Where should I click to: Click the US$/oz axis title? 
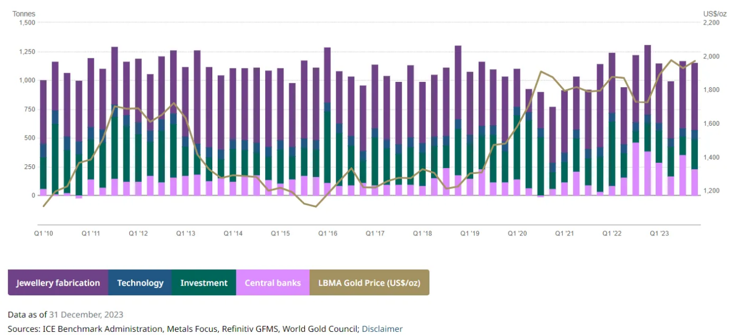[x=714, y=13]
